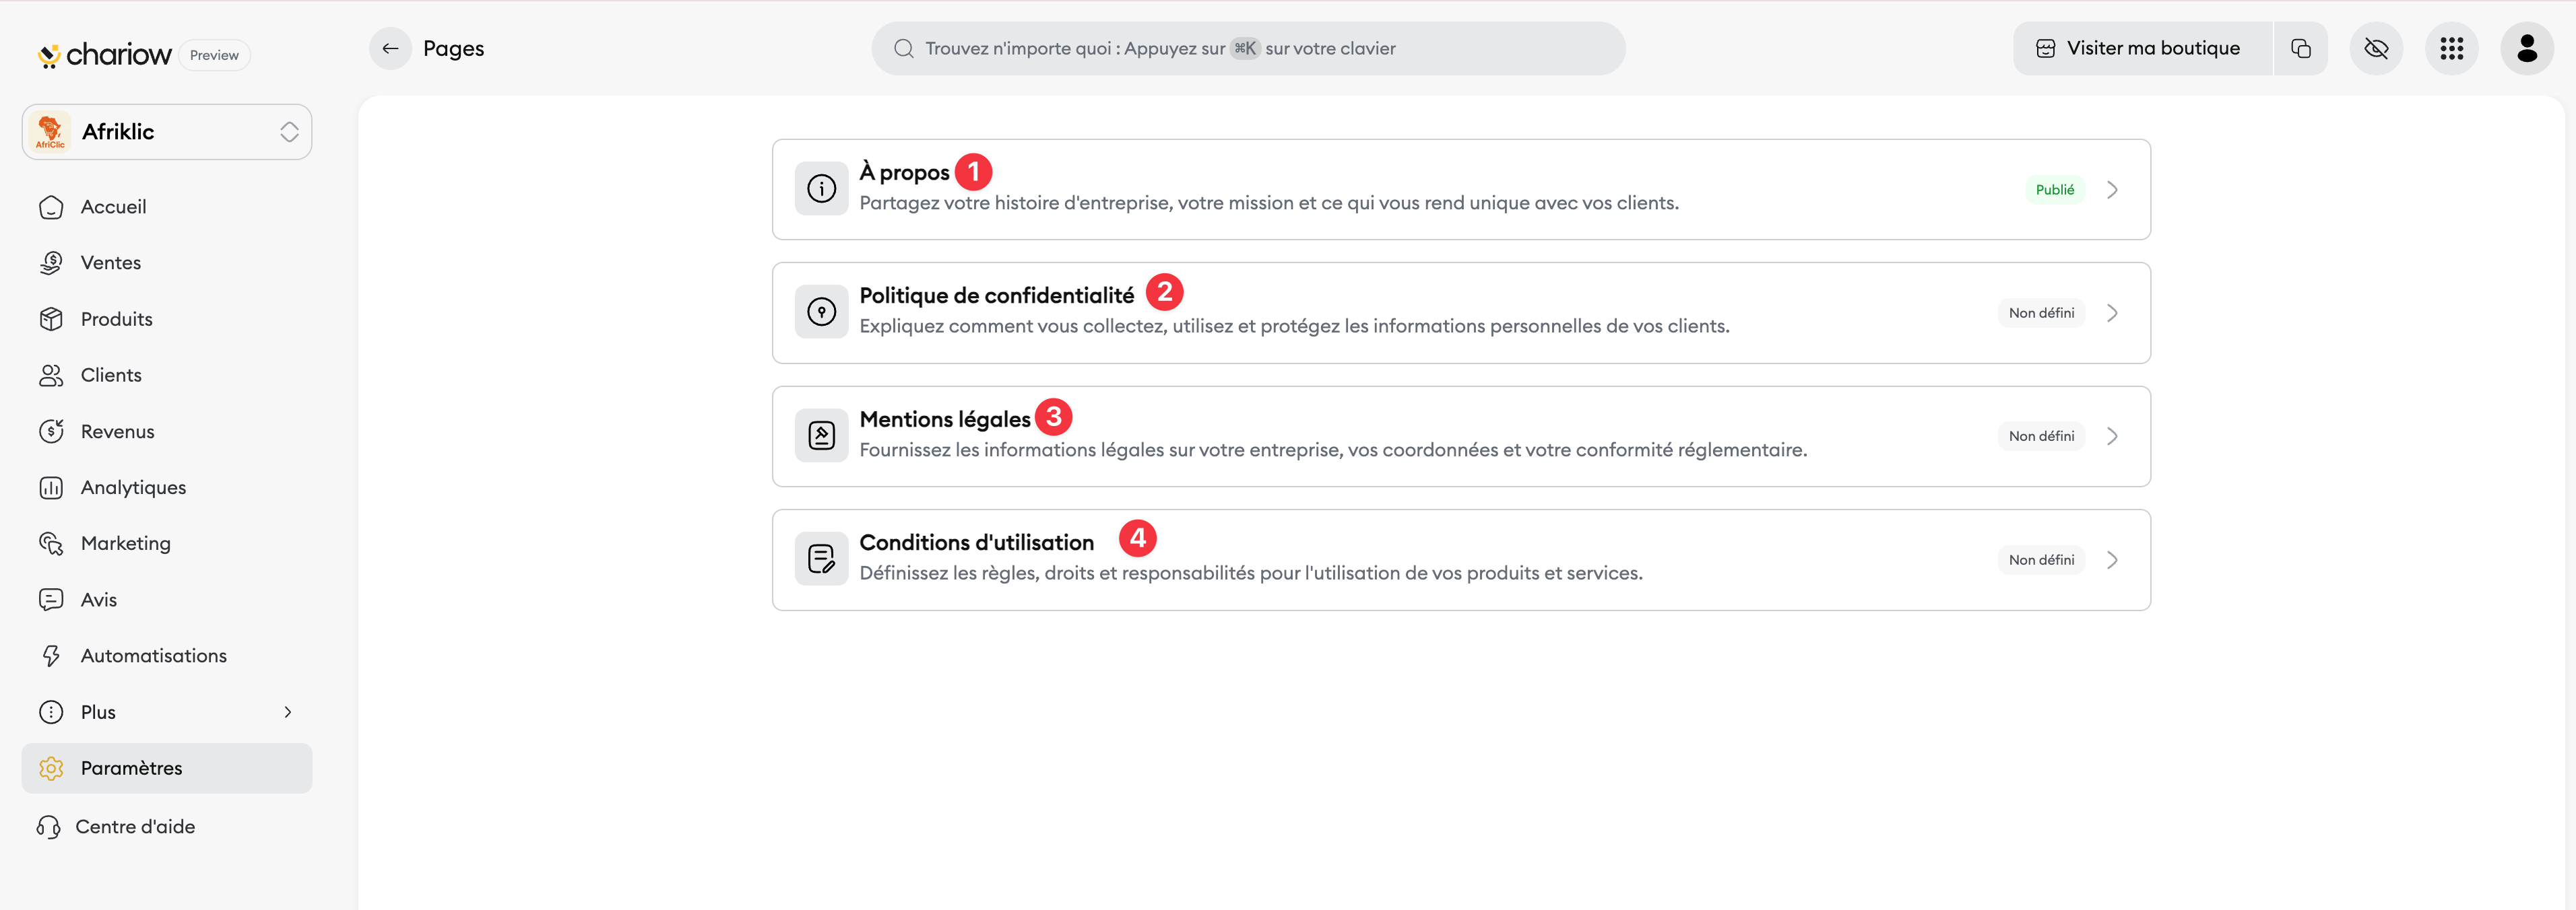The image size is (2576, 910).
Task: Select Paramètres in sidebar
Action: 167,768
